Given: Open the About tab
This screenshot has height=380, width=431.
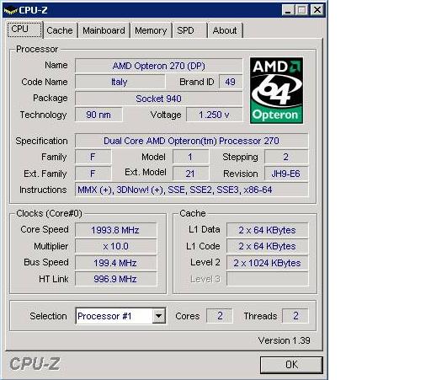Looking at the screenshot, I should pos(225,30).
